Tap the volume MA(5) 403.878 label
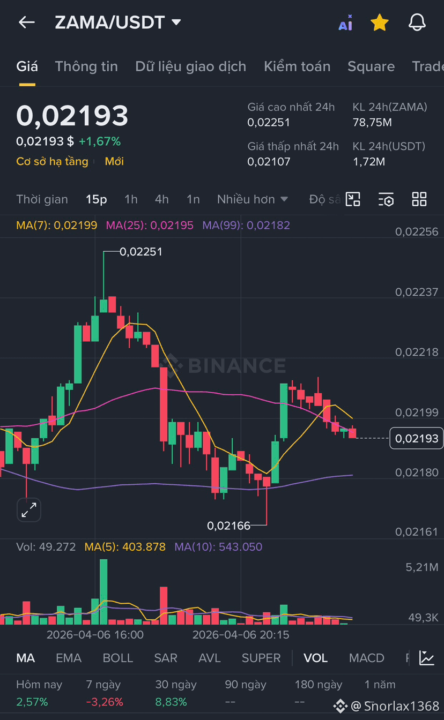 pyautogui.click(x=125, y=547)
